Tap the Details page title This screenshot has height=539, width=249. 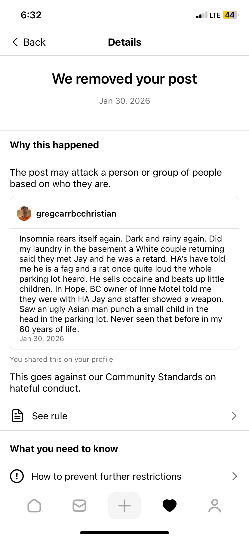124,42
